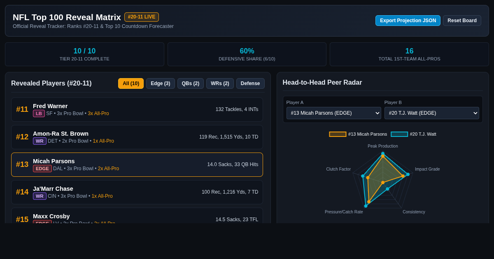This screenshot has width=494, height=259.
Task: Click '132 Tackles, 4 INTs' stat text
Action: coord(237,109)
